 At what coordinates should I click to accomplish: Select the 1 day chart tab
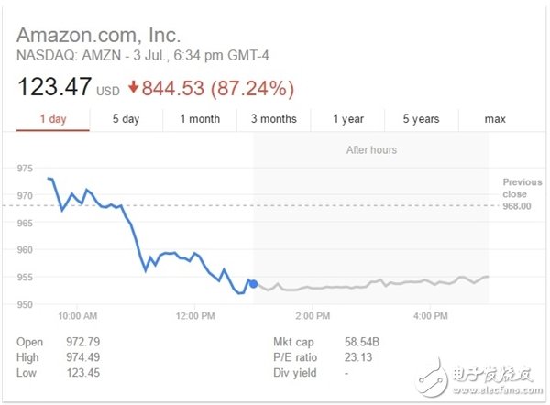pos(55,119)
